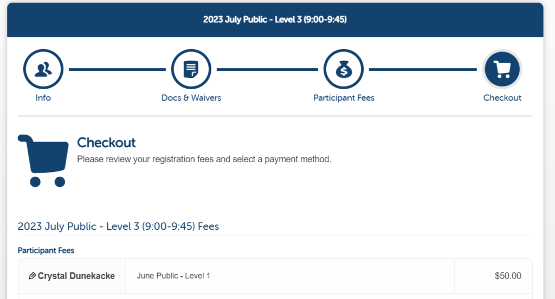Click the $50.00 fee amount
Image resolution: width=555 pixels, height=299 pixels.
[x=508, y=276]
